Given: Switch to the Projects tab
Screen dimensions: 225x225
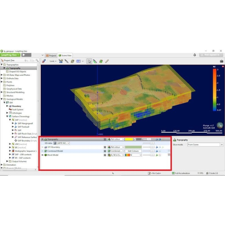Looking at the screenshot, I should [x=51, y=55].
